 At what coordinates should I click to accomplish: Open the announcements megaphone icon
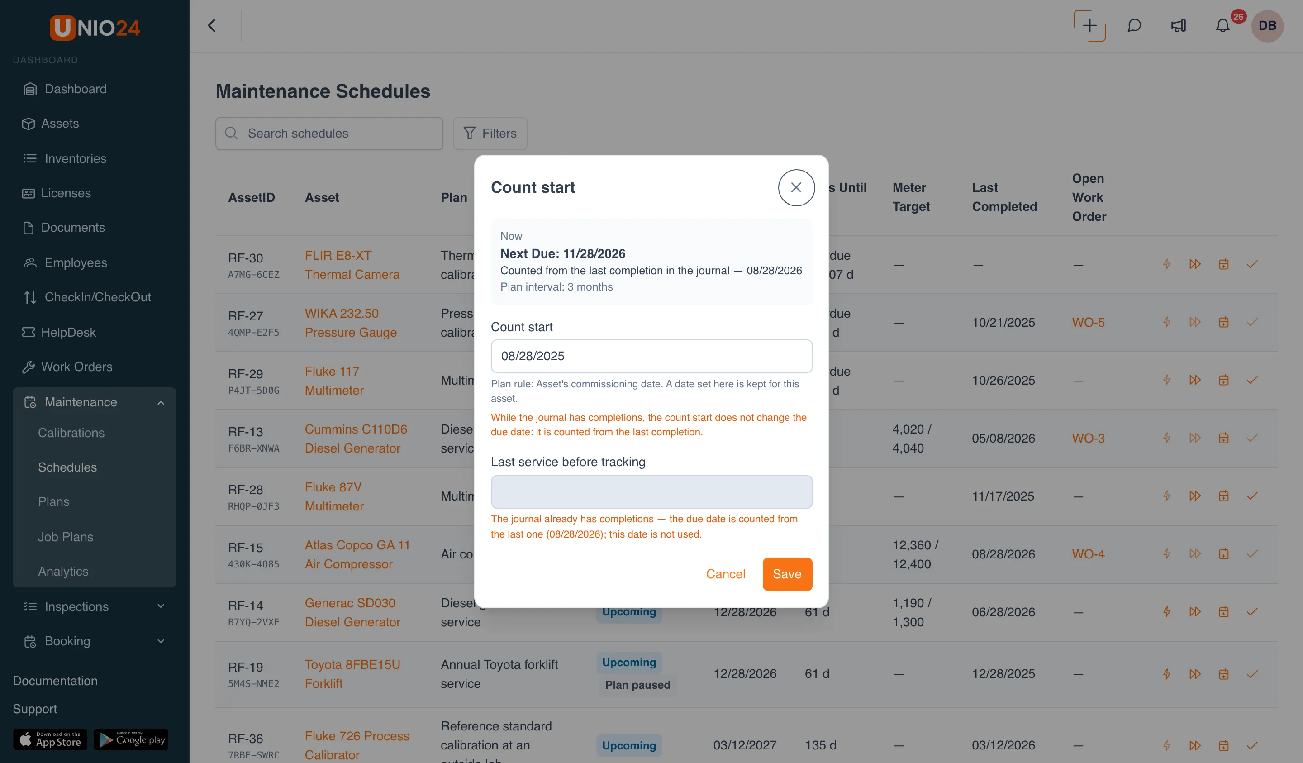point(1179,26)
